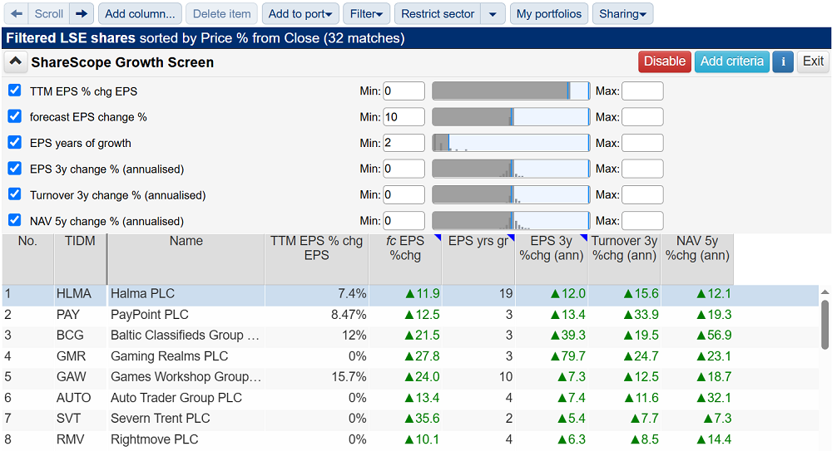Sort by NAV 5y %chg column header
Image resolution: width=832 pixels, height=451 pixels.
coord(697,259)
